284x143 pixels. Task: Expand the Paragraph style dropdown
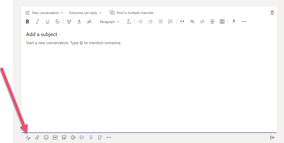pyautogui.click(x=110, y=22)
